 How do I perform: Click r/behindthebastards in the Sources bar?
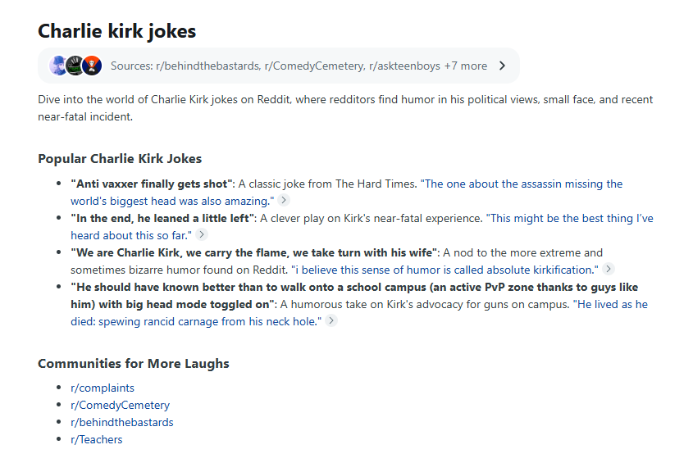tap(207, 66)
